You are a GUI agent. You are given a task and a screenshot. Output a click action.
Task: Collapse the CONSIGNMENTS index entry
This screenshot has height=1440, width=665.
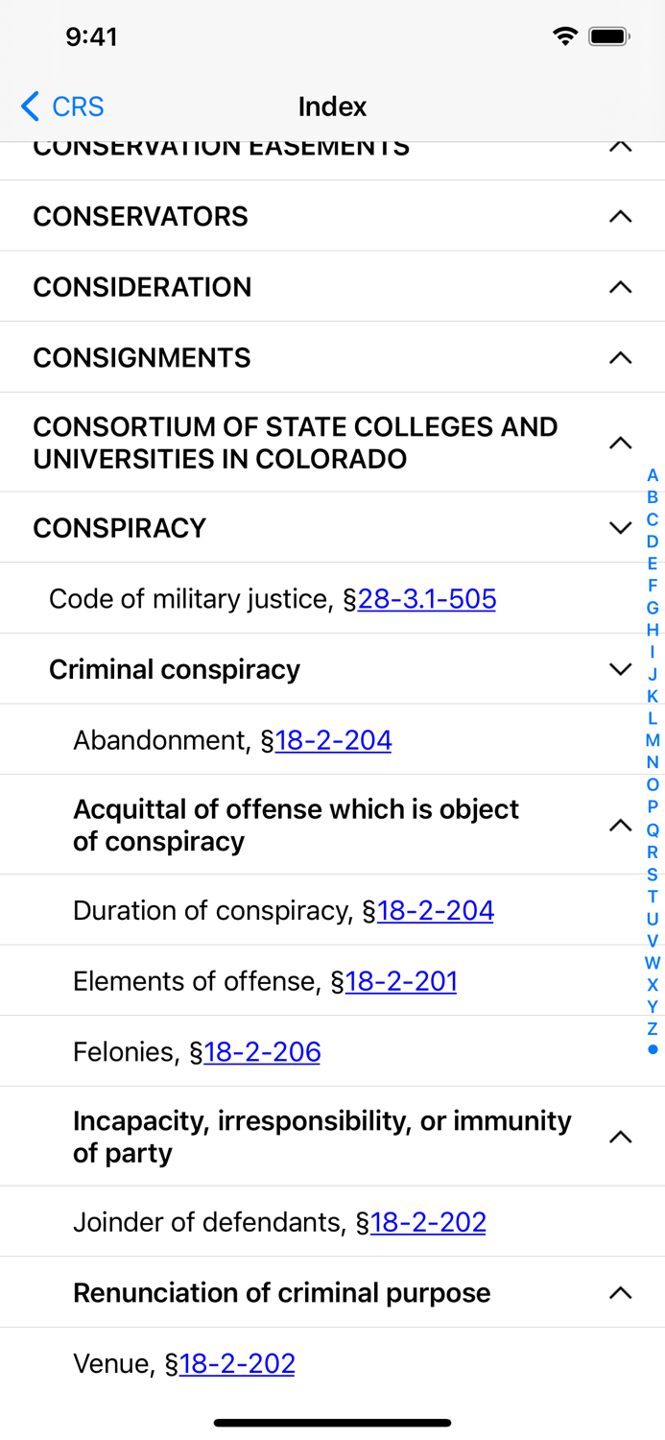(x=620, y=356)
